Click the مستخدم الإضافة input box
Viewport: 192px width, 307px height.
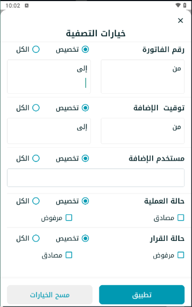click(96, 177)
